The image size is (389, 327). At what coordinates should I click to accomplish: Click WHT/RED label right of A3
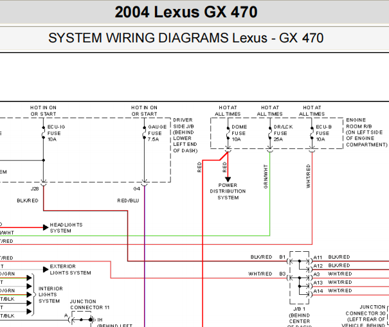coord(340,274)
